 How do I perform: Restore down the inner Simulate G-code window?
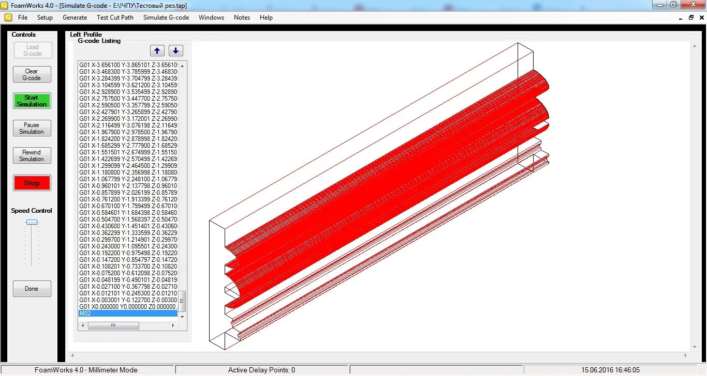[691, 18]
